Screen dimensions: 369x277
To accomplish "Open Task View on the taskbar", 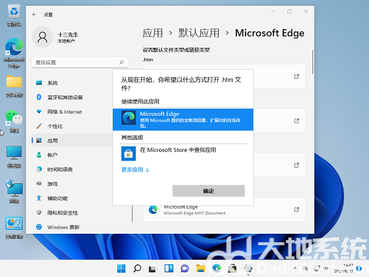I will pos(153,268).
